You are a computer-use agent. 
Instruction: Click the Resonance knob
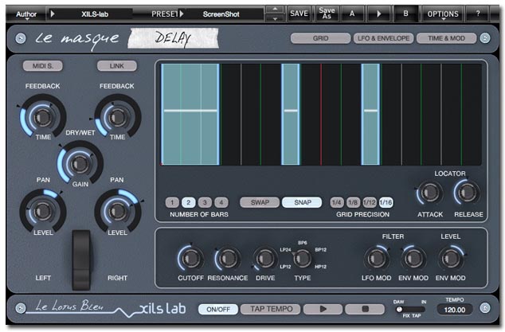(x=228, y=258)
